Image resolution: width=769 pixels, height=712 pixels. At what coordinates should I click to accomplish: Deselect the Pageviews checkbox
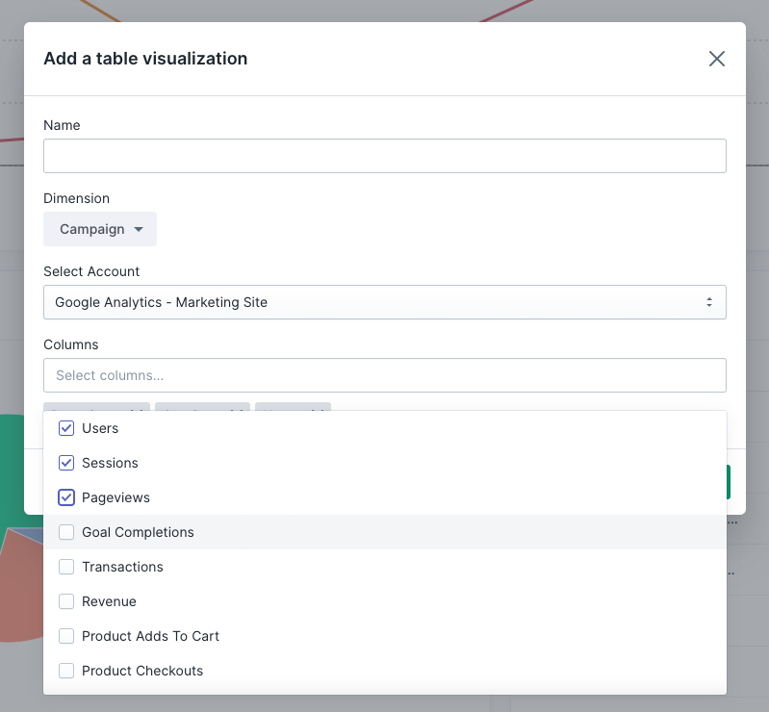click(66, 497)
